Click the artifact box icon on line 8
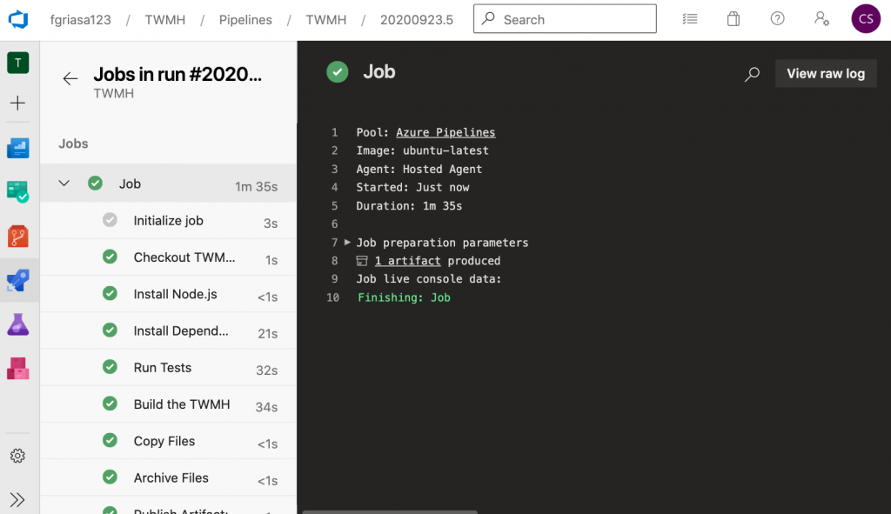 (x=362, y=261)
